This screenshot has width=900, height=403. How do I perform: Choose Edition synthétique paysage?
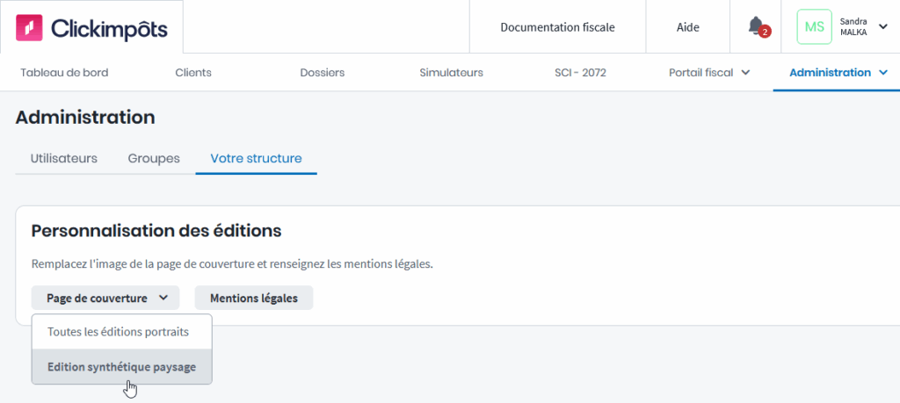tap(121, 367)
